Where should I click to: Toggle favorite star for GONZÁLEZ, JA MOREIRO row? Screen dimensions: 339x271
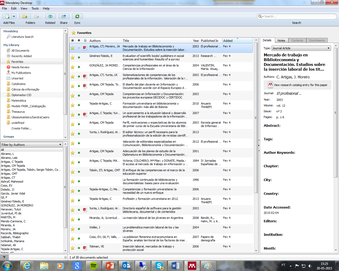click(73, 67)
